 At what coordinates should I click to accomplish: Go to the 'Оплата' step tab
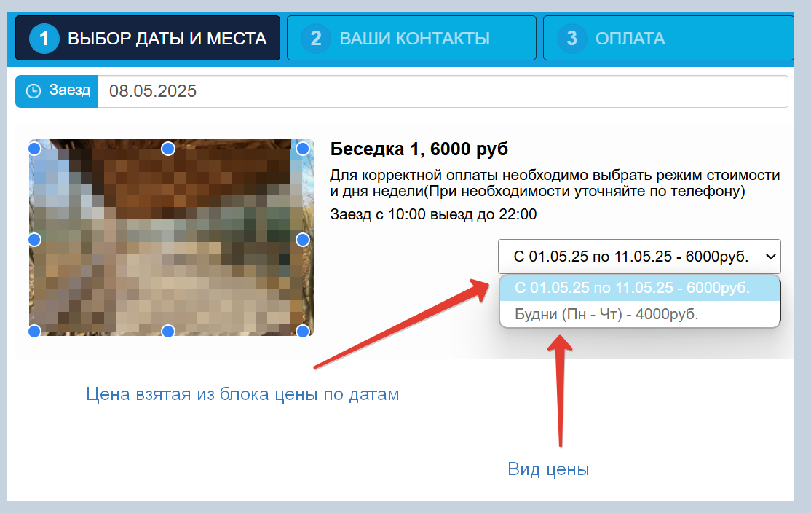tap(668, 38)
